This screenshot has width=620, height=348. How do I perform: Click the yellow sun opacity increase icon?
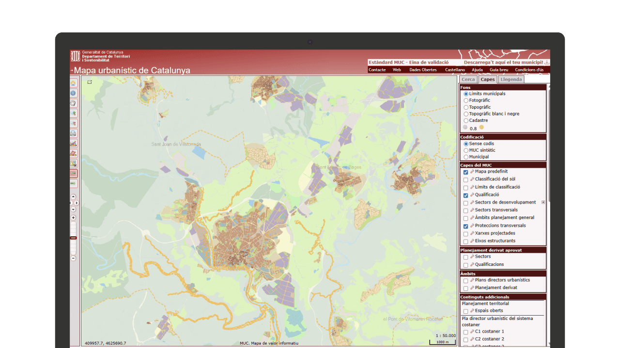click(x=481, y=128)
